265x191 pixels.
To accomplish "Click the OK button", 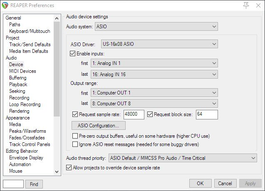I will point(200,184).
